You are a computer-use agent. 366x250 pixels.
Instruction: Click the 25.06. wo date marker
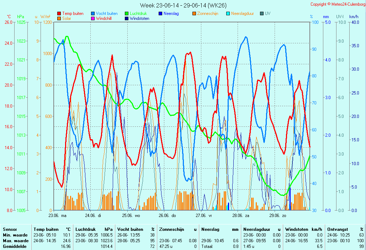(x=131, y=215)
